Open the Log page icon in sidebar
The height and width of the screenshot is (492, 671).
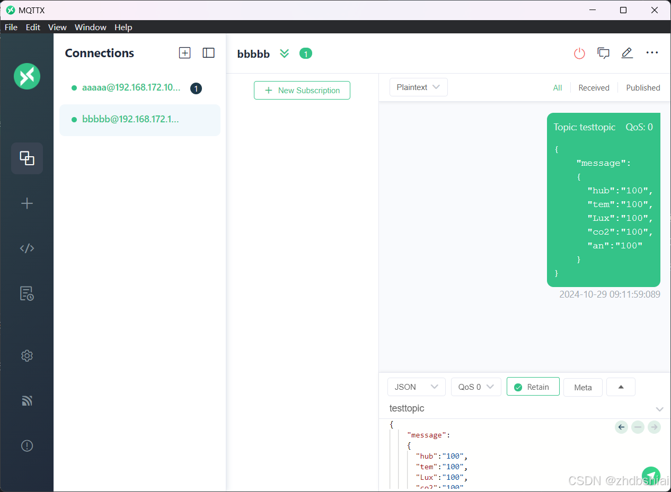coord(27,293)
